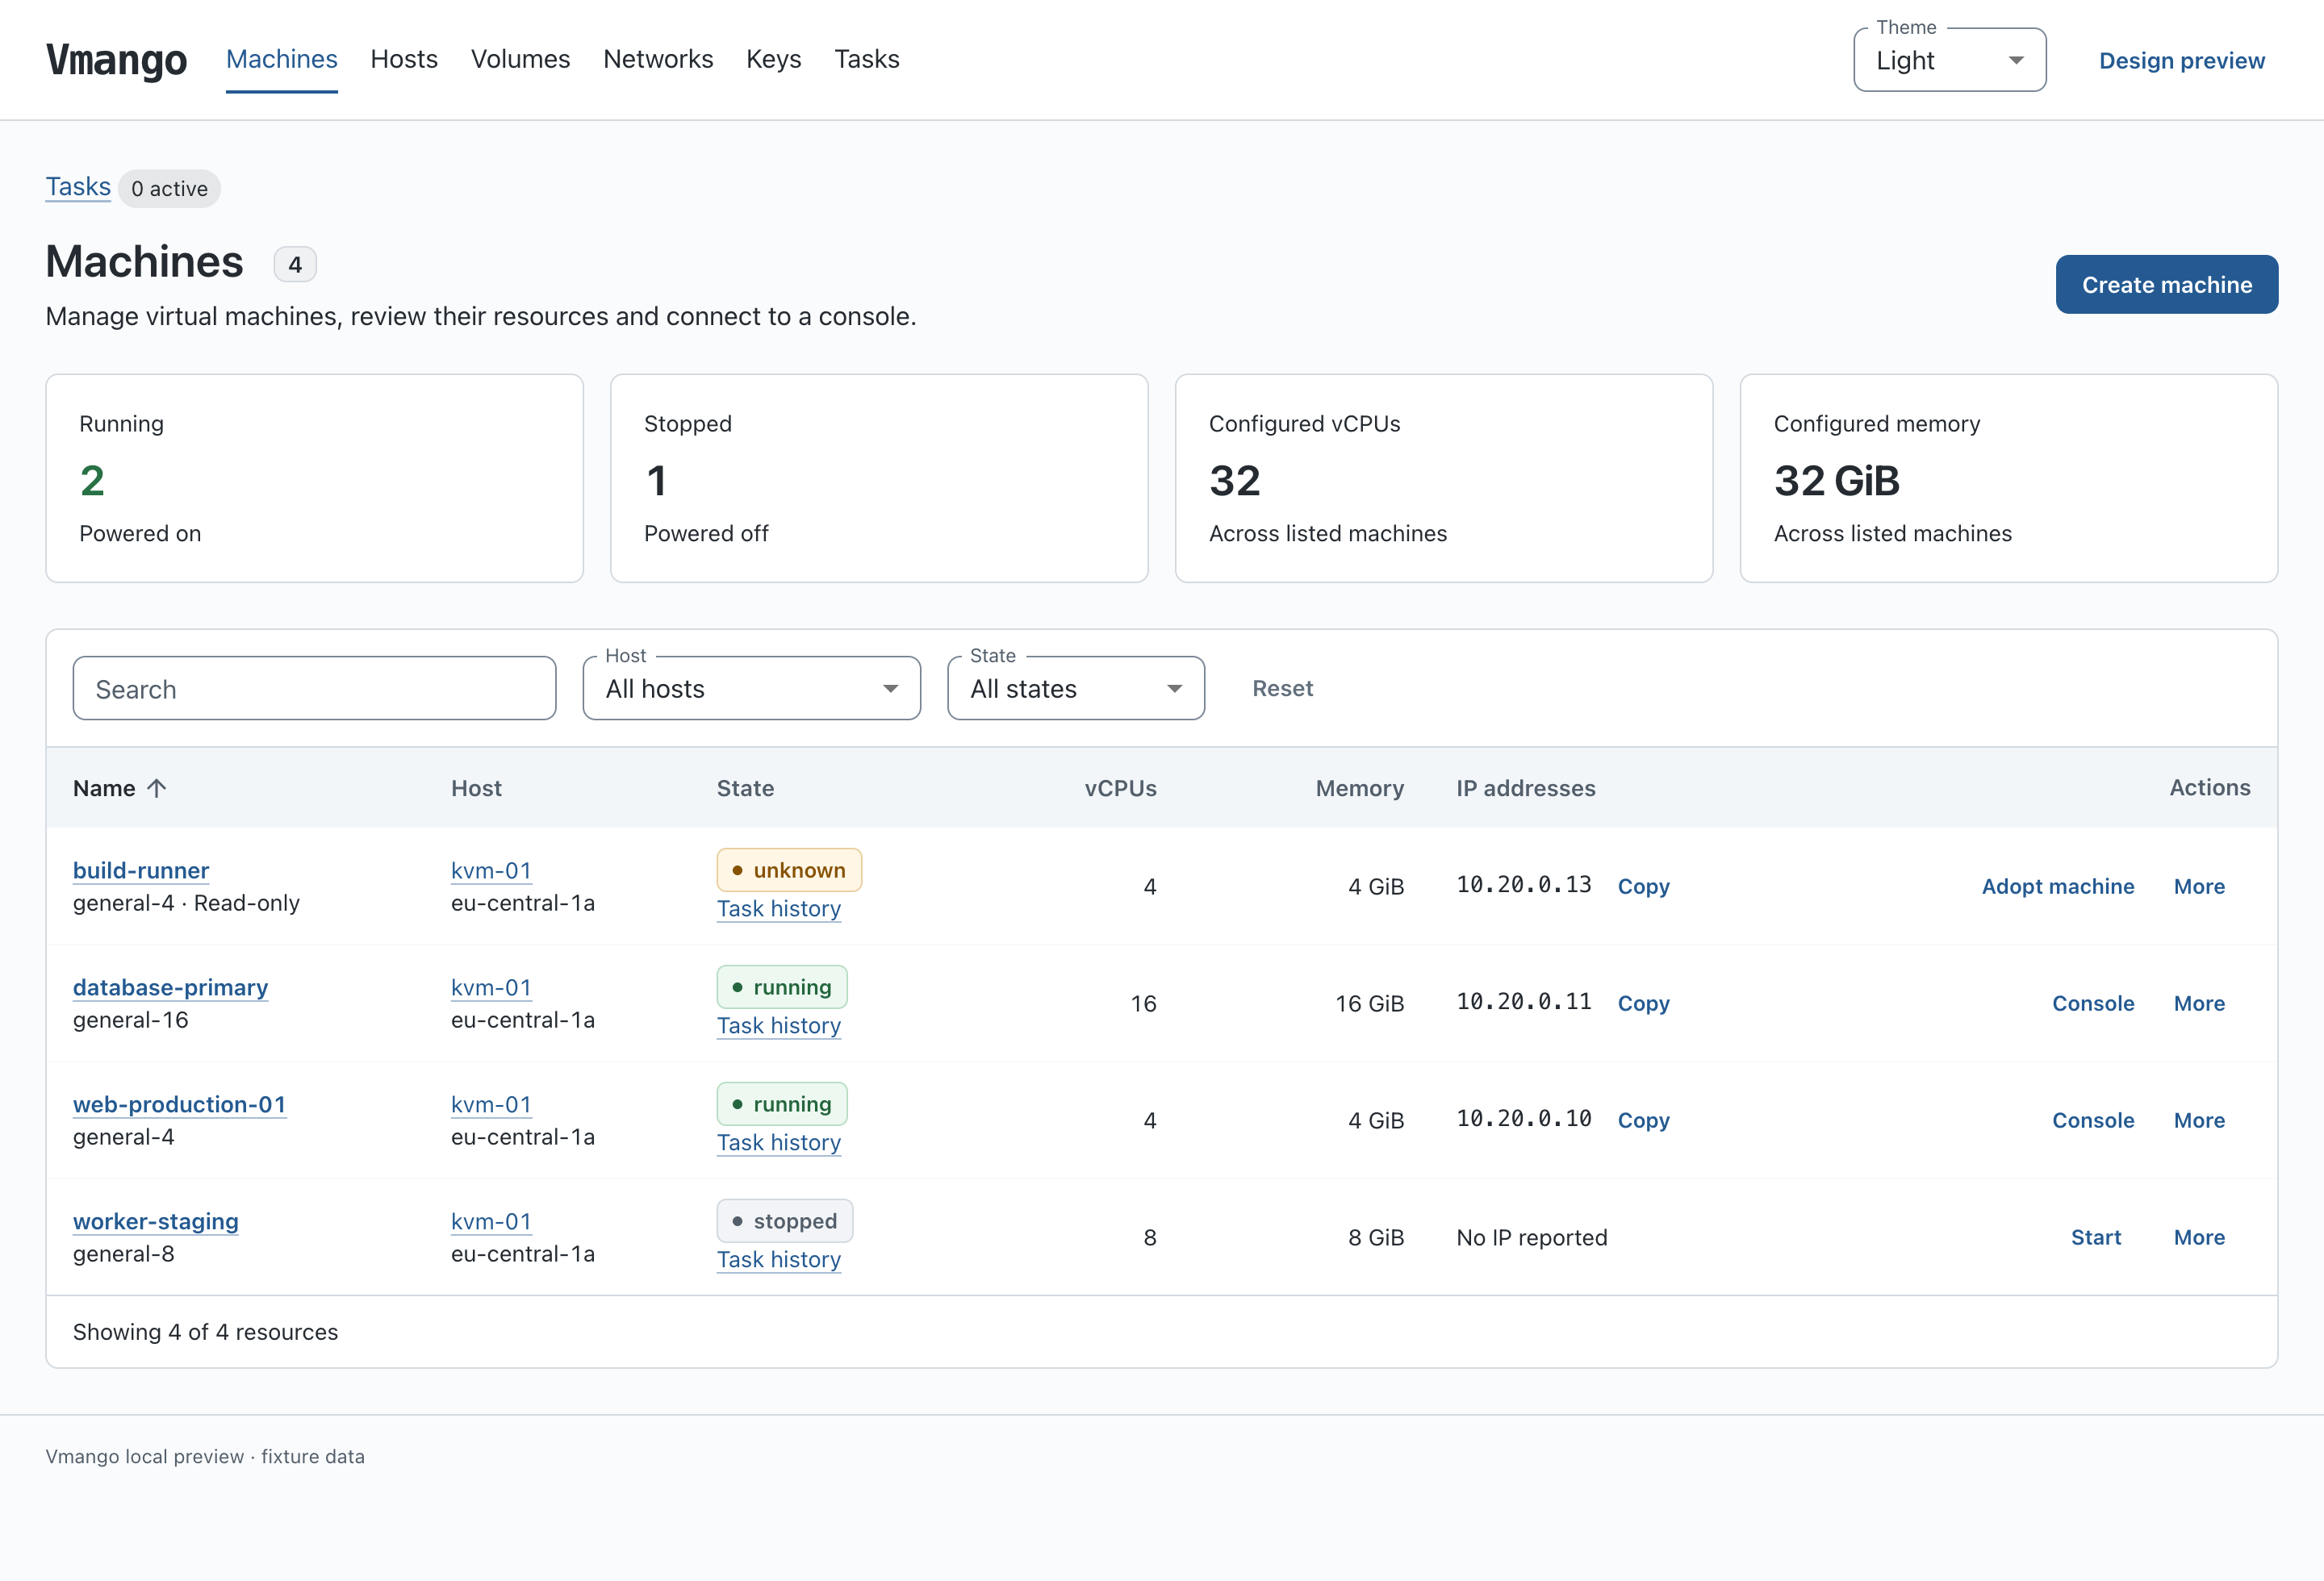Sort by the Name column arrow icon
The image size is (2324, 1581).
(156, 789)
